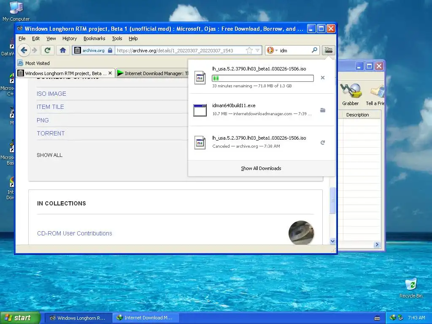The image size is (432, 324).
Task: Click the Firefox window title bar icon
Action: coord(20,29)
